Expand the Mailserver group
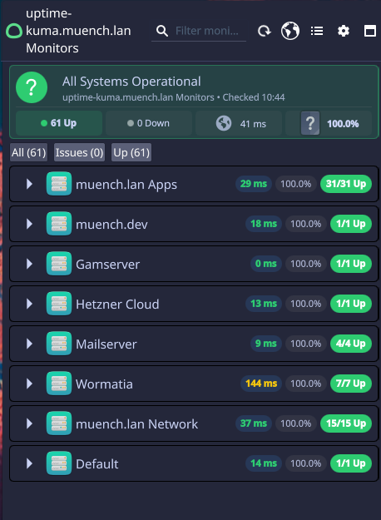 tap(29, 344)
